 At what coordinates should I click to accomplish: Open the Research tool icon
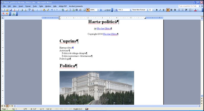point(33,10)
